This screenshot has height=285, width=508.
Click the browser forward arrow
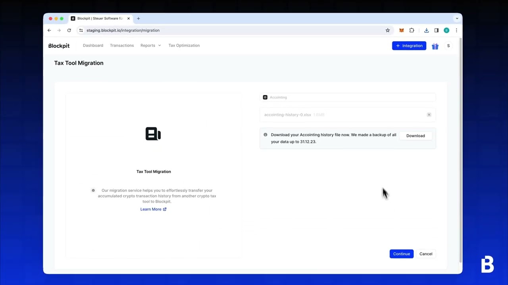[59, 30]
